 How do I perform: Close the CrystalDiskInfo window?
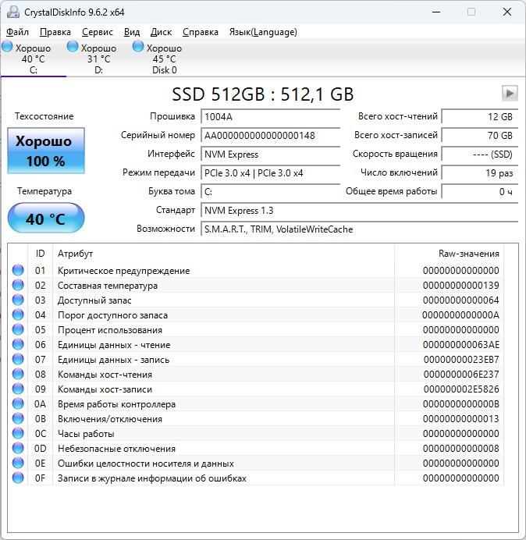507,12
